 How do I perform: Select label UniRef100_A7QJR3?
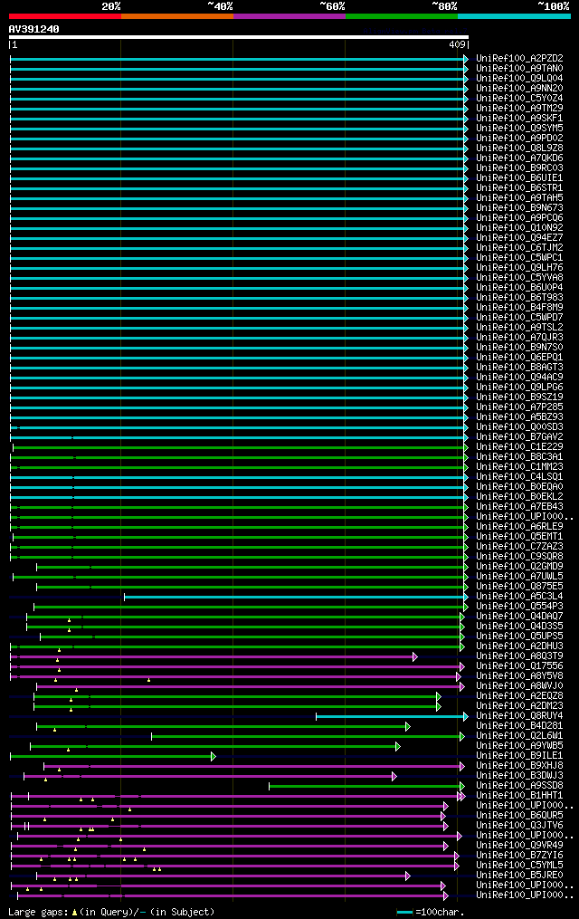click(x=519, y=338)
